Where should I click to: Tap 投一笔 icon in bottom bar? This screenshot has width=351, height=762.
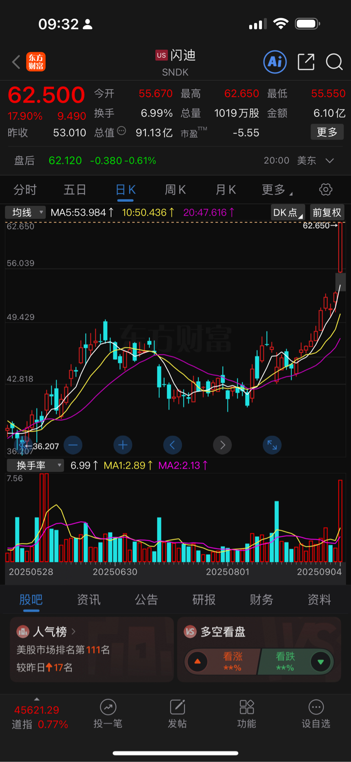108,707
